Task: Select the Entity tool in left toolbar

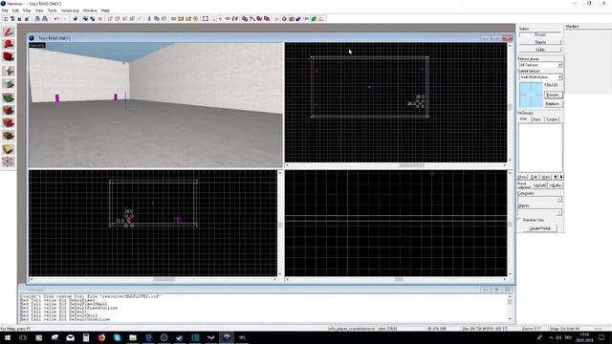Action: pyautogui.click(x=8, y=71)
